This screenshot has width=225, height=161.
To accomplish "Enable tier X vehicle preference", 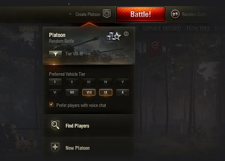I will (x=123, y=93).
